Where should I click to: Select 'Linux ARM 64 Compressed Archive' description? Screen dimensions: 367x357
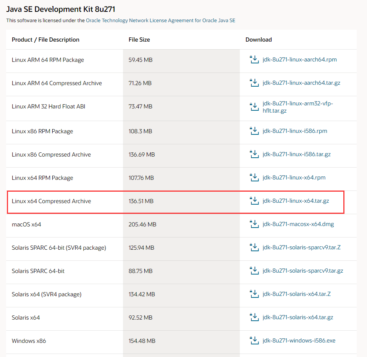(x=57, y=83)
